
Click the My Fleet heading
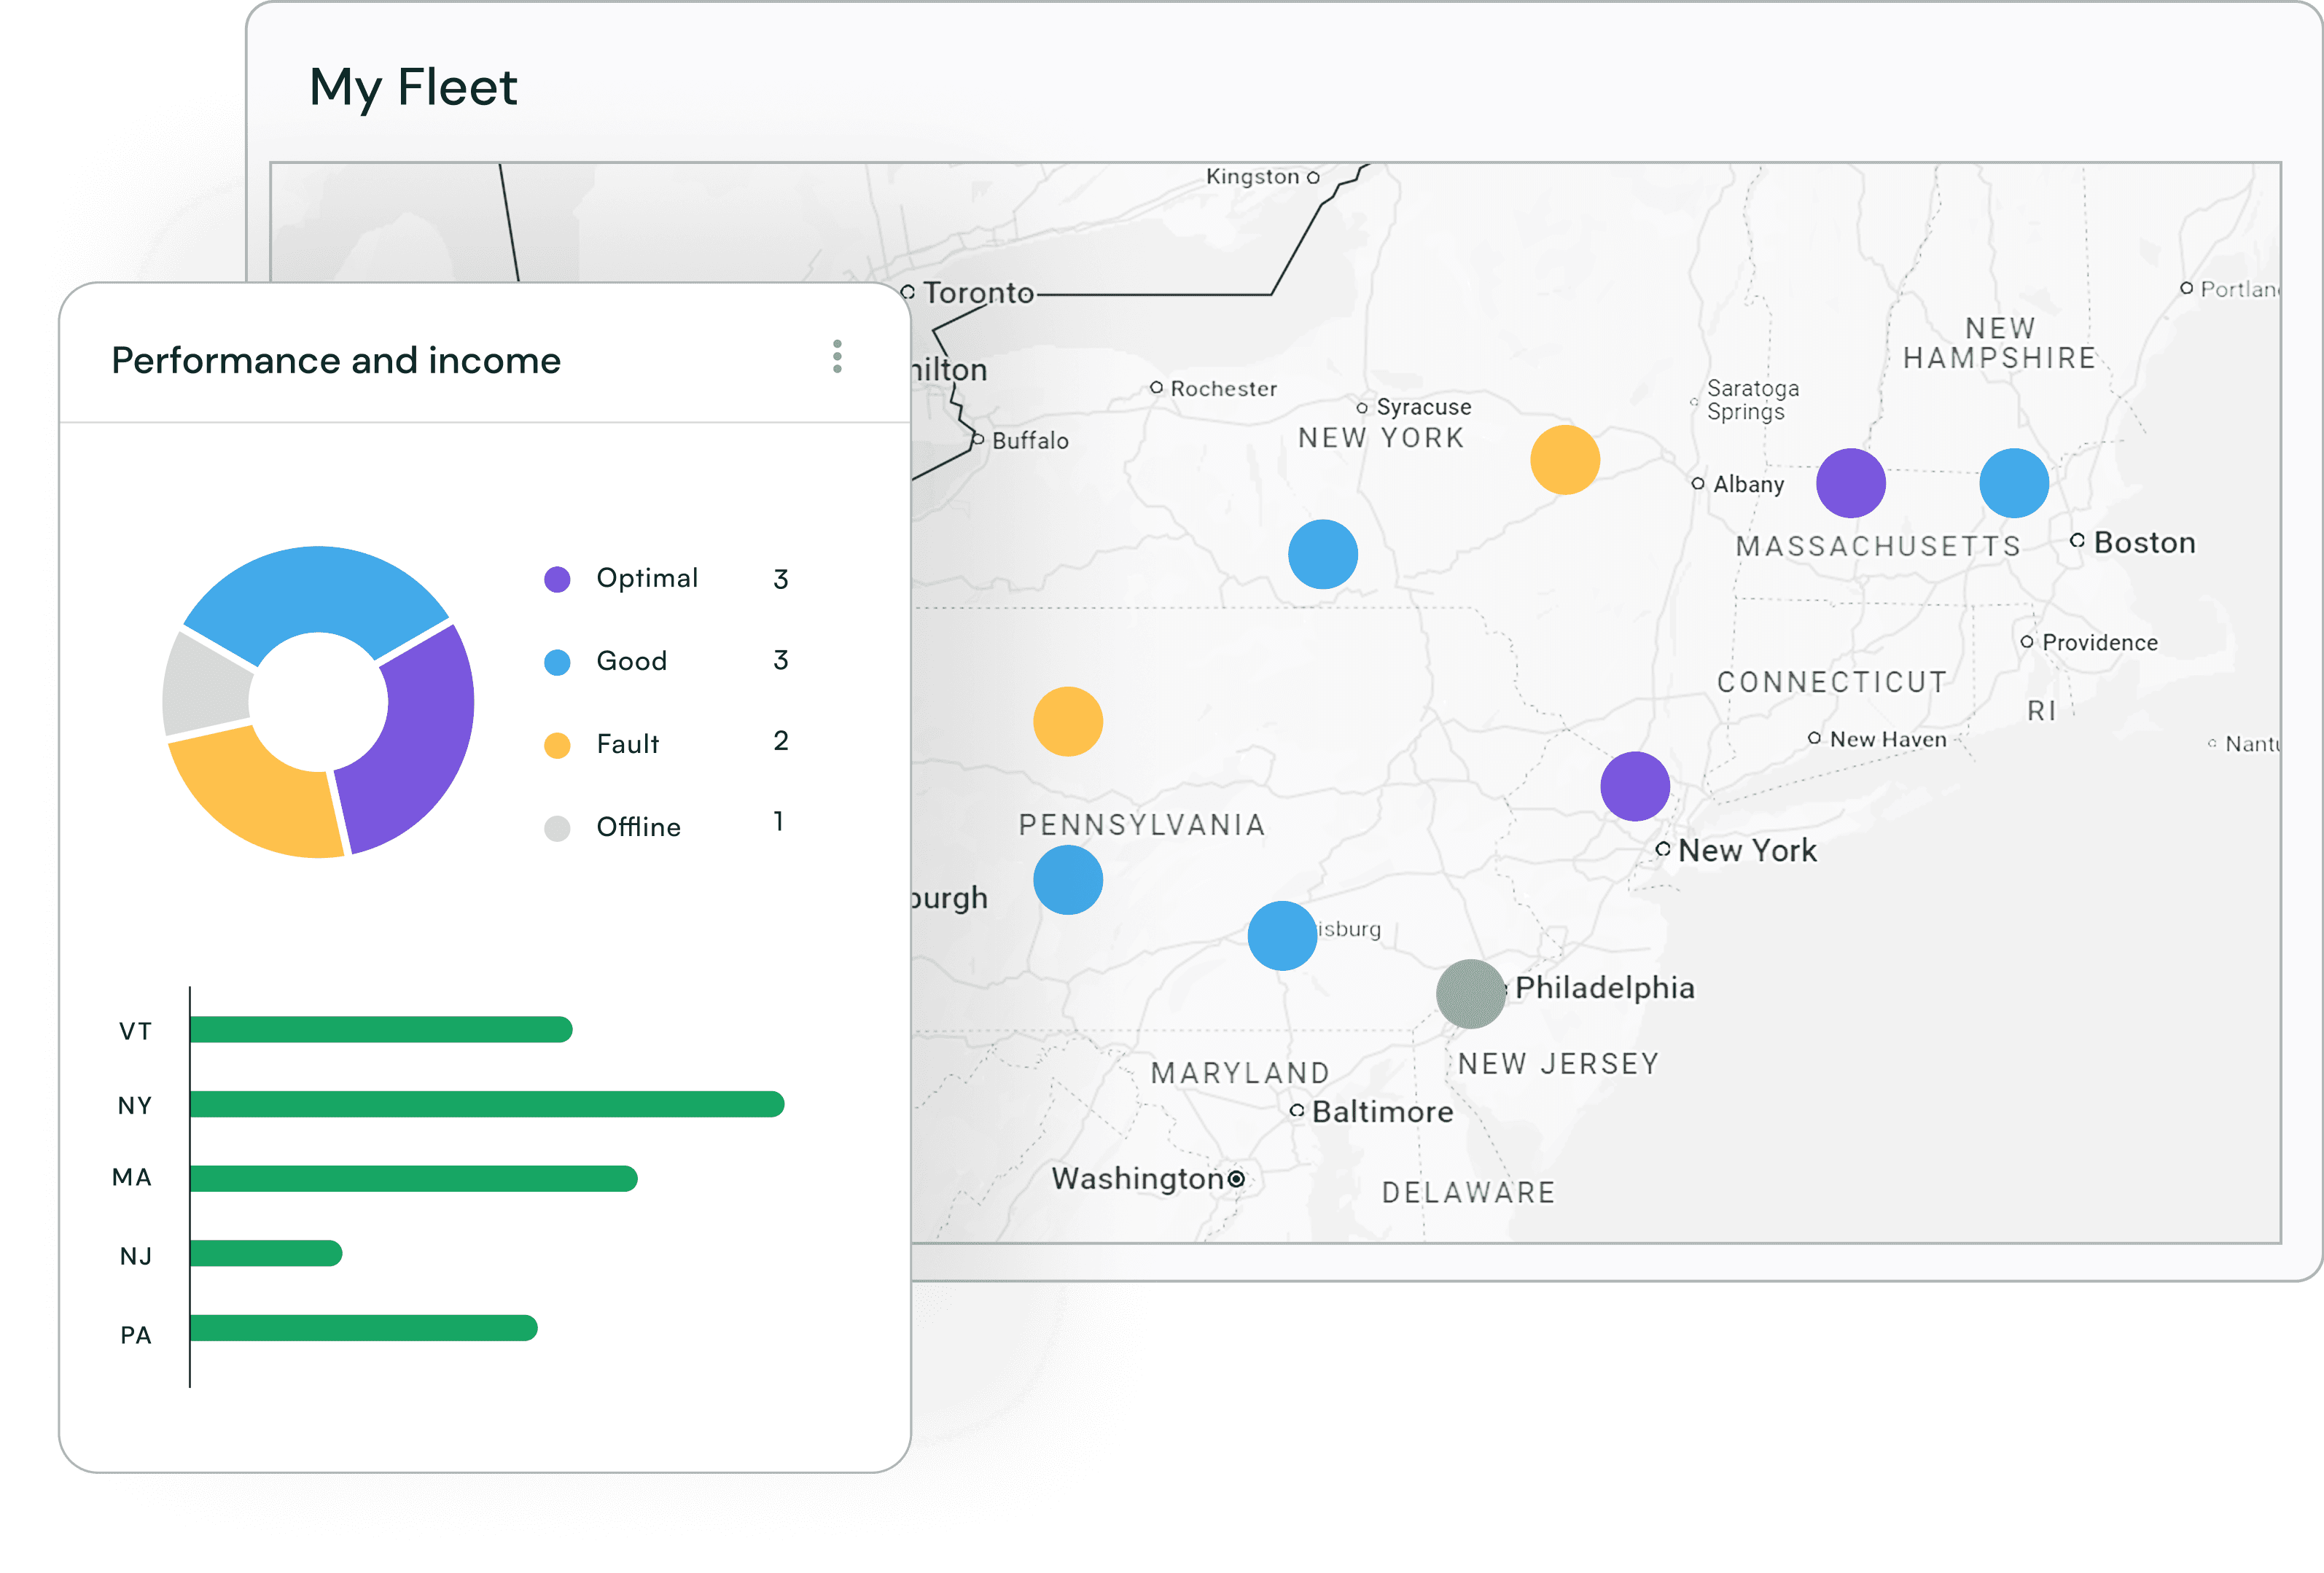413,87
